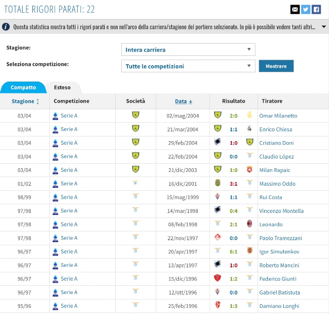Viewport: 329px width, 314px height.
Task: Open Federico Giunti player link
Action: [x=278, y=279]
